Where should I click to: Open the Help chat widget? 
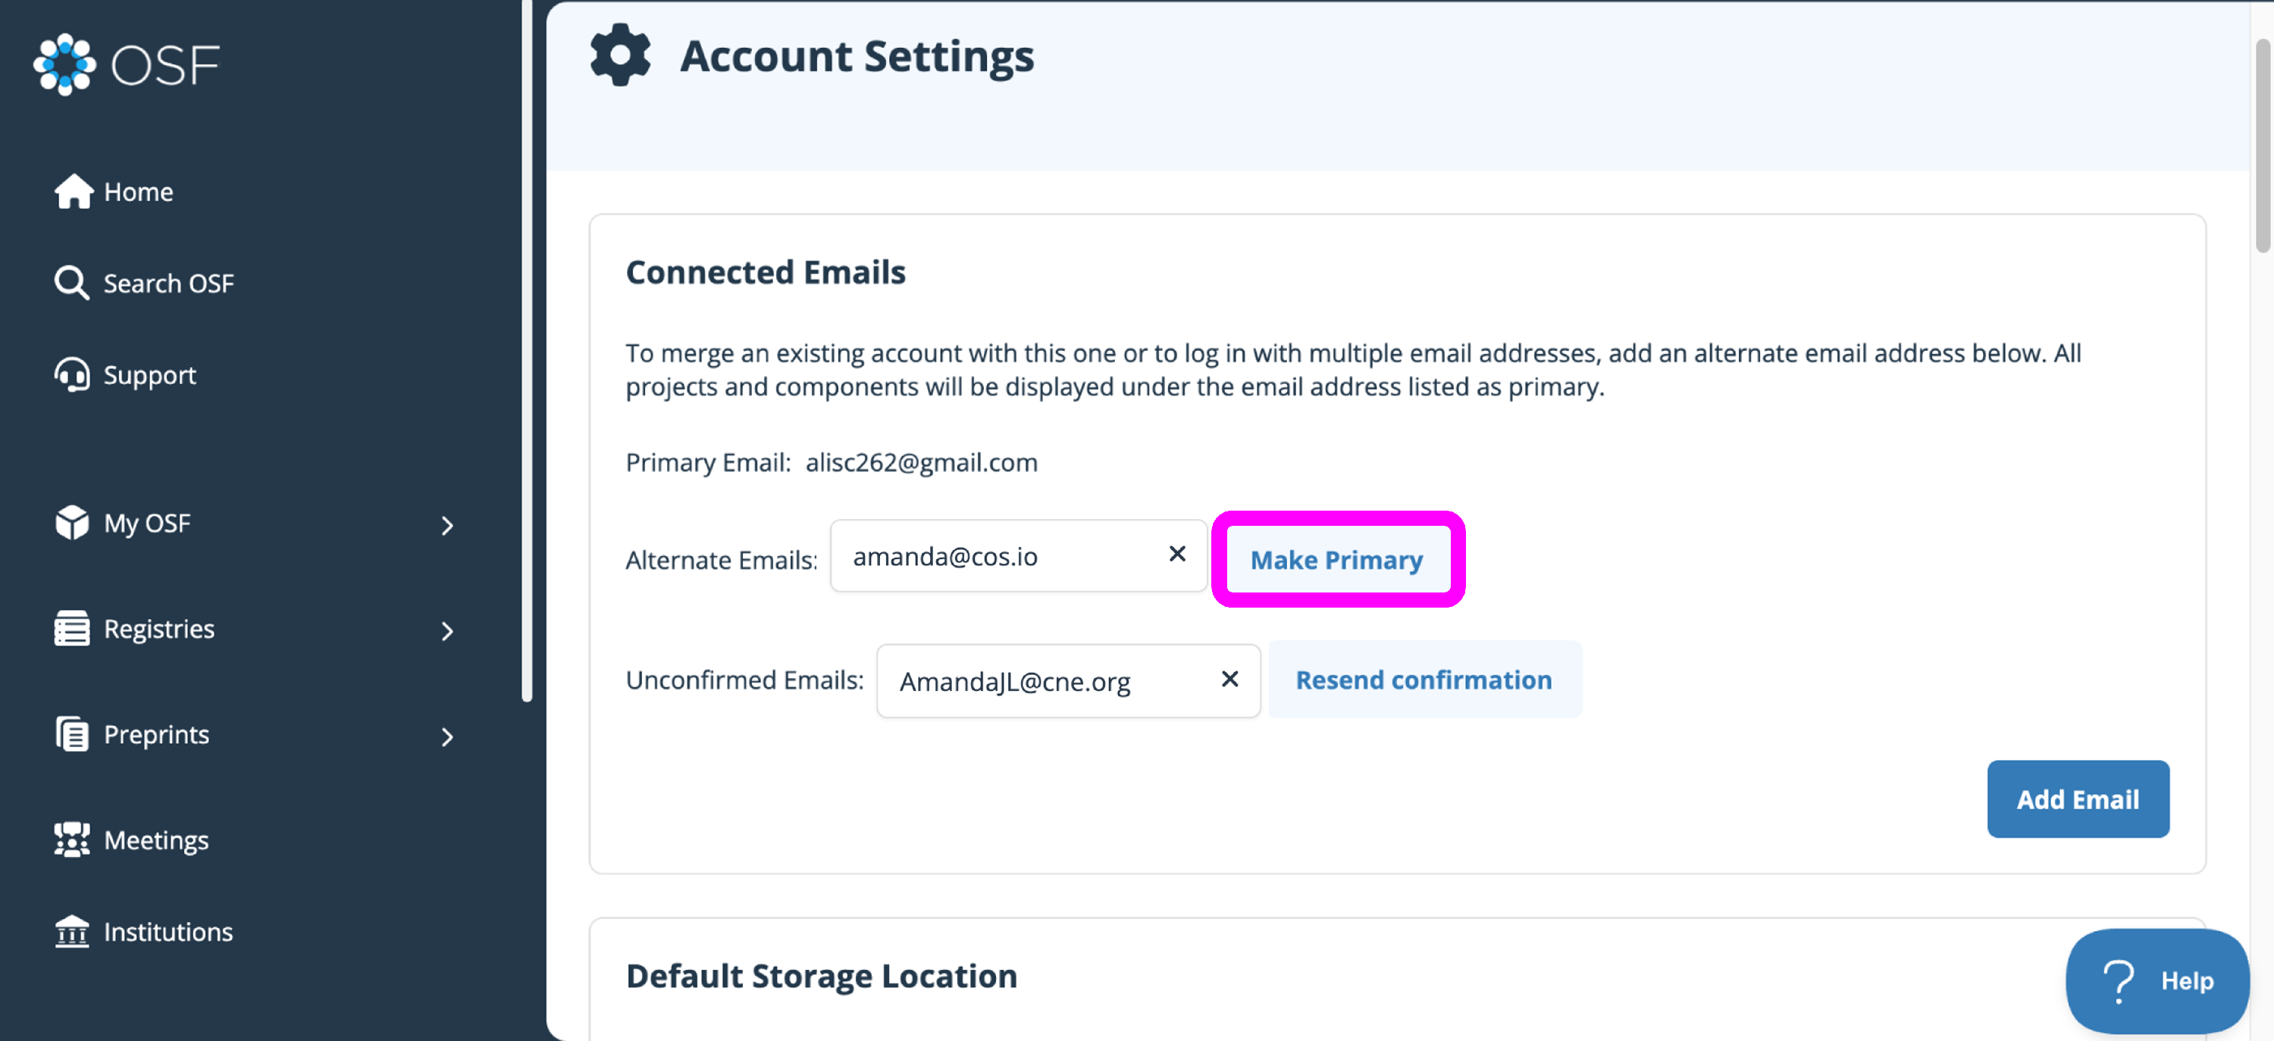[2157, 981]
